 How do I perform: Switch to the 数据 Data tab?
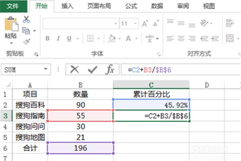(x=157, y=6)
